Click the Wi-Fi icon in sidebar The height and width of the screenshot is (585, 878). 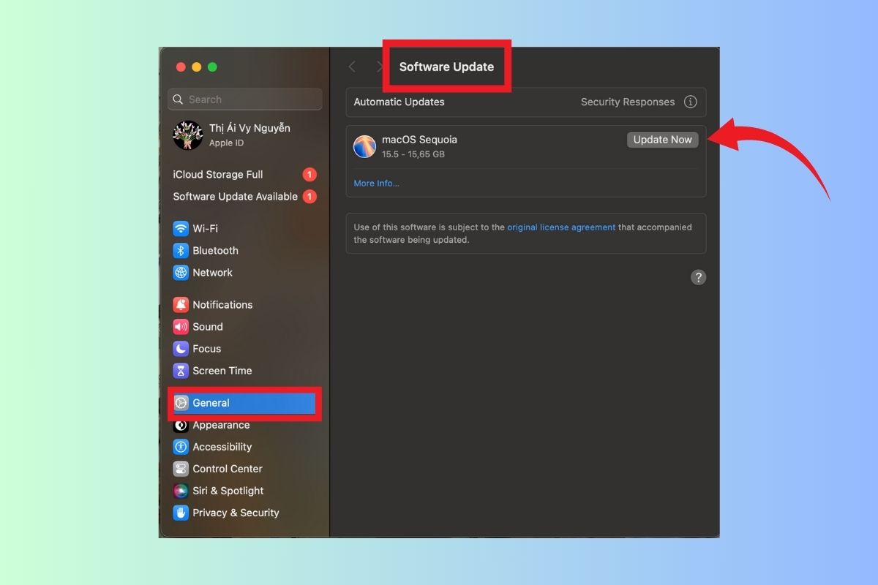(x=181, y=229)
